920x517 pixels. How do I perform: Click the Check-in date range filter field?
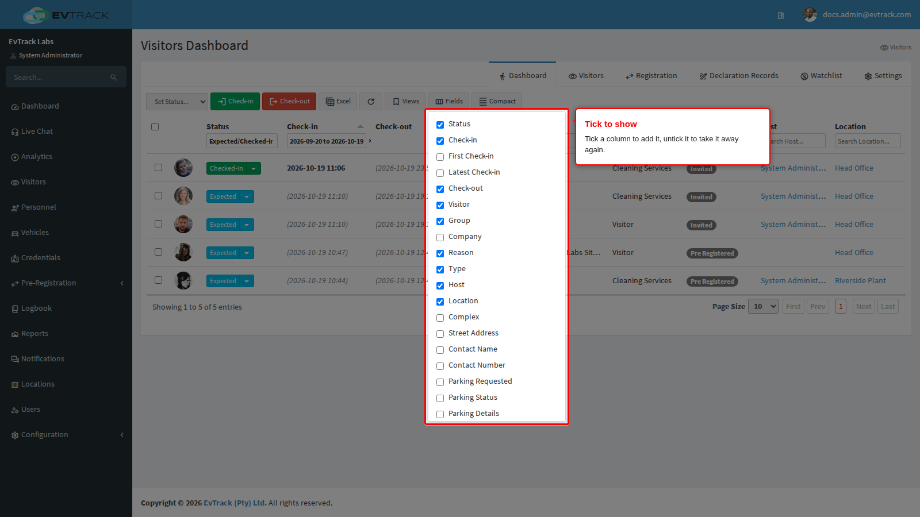point(327,141)
